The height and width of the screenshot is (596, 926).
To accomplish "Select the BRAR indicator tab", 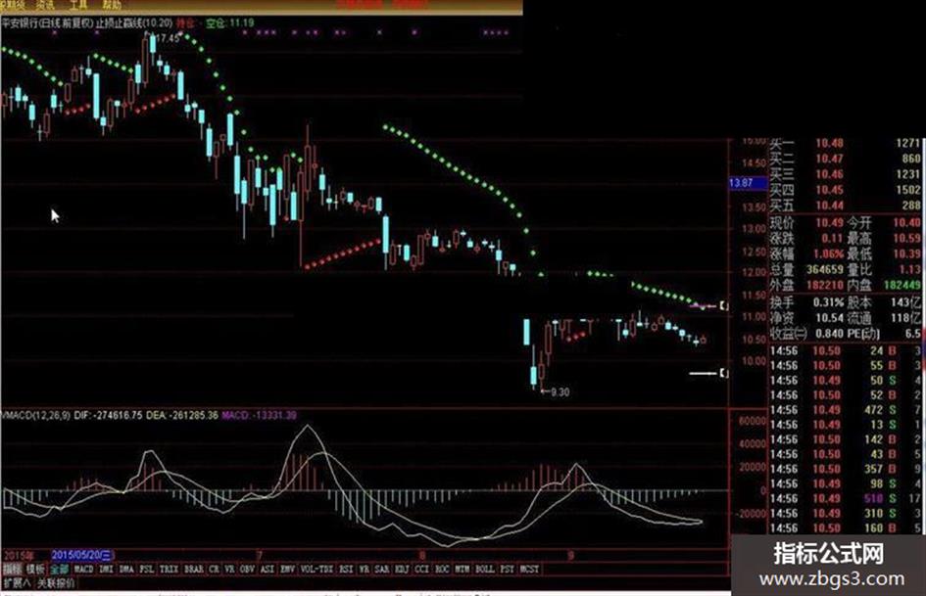I will tap(194, 570).
